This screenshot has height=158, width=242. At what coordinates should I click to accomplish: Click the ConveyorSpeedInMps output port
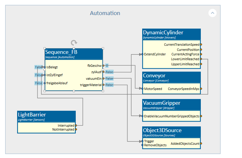(201, 89)
